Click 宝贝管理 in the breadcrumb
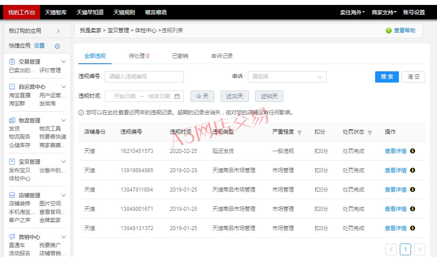The image size is (437, 257). point(118,30)
